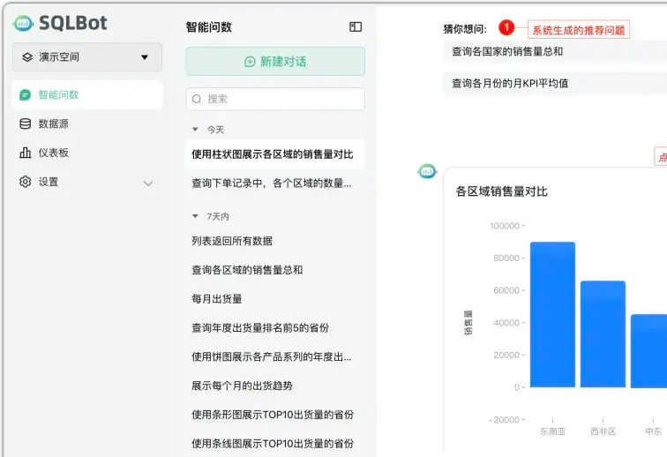Click the 数据源 database icon
The image size is (667, 457).
coord(25,124)
